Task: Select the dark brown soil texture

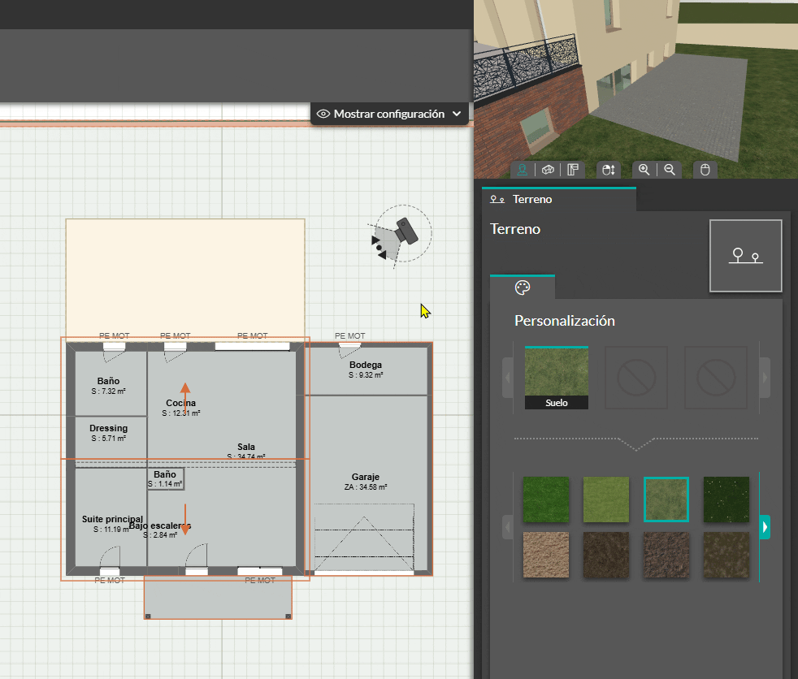Action: click(606, 555)
